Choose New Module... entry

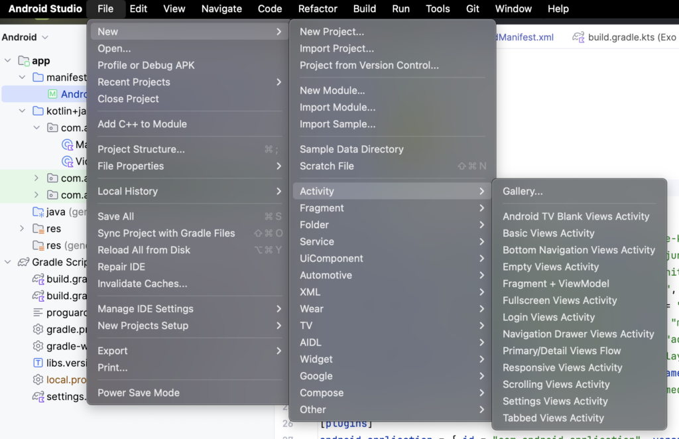(x=391, y=90)
